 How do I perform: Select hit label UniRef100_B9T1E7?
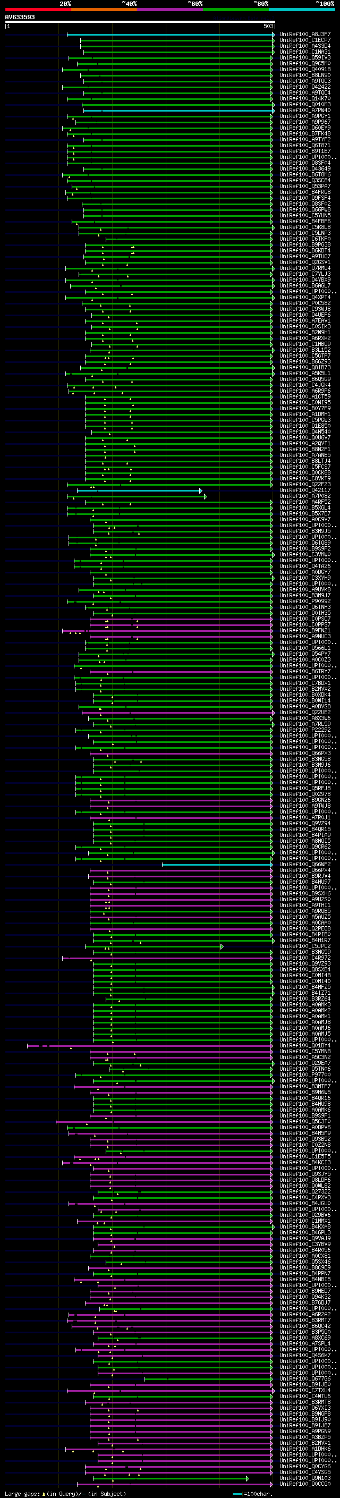tap(305, 151)
